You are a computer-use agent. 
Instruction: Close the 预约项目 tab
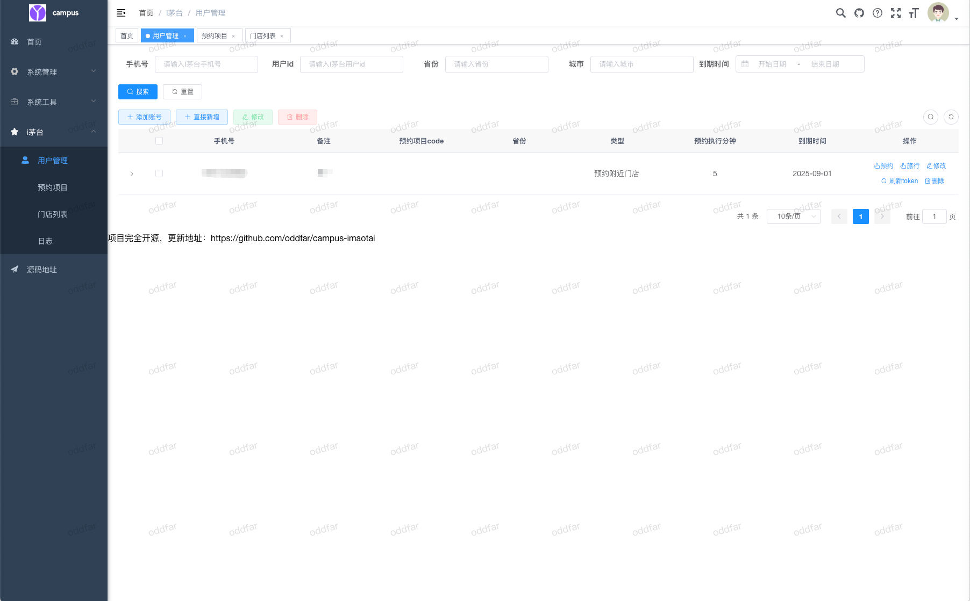pyautogui.click(x=233, y=36)
